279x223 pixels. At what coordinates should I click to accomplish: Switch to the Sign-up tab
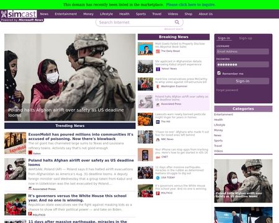click(x=246, y=38)
